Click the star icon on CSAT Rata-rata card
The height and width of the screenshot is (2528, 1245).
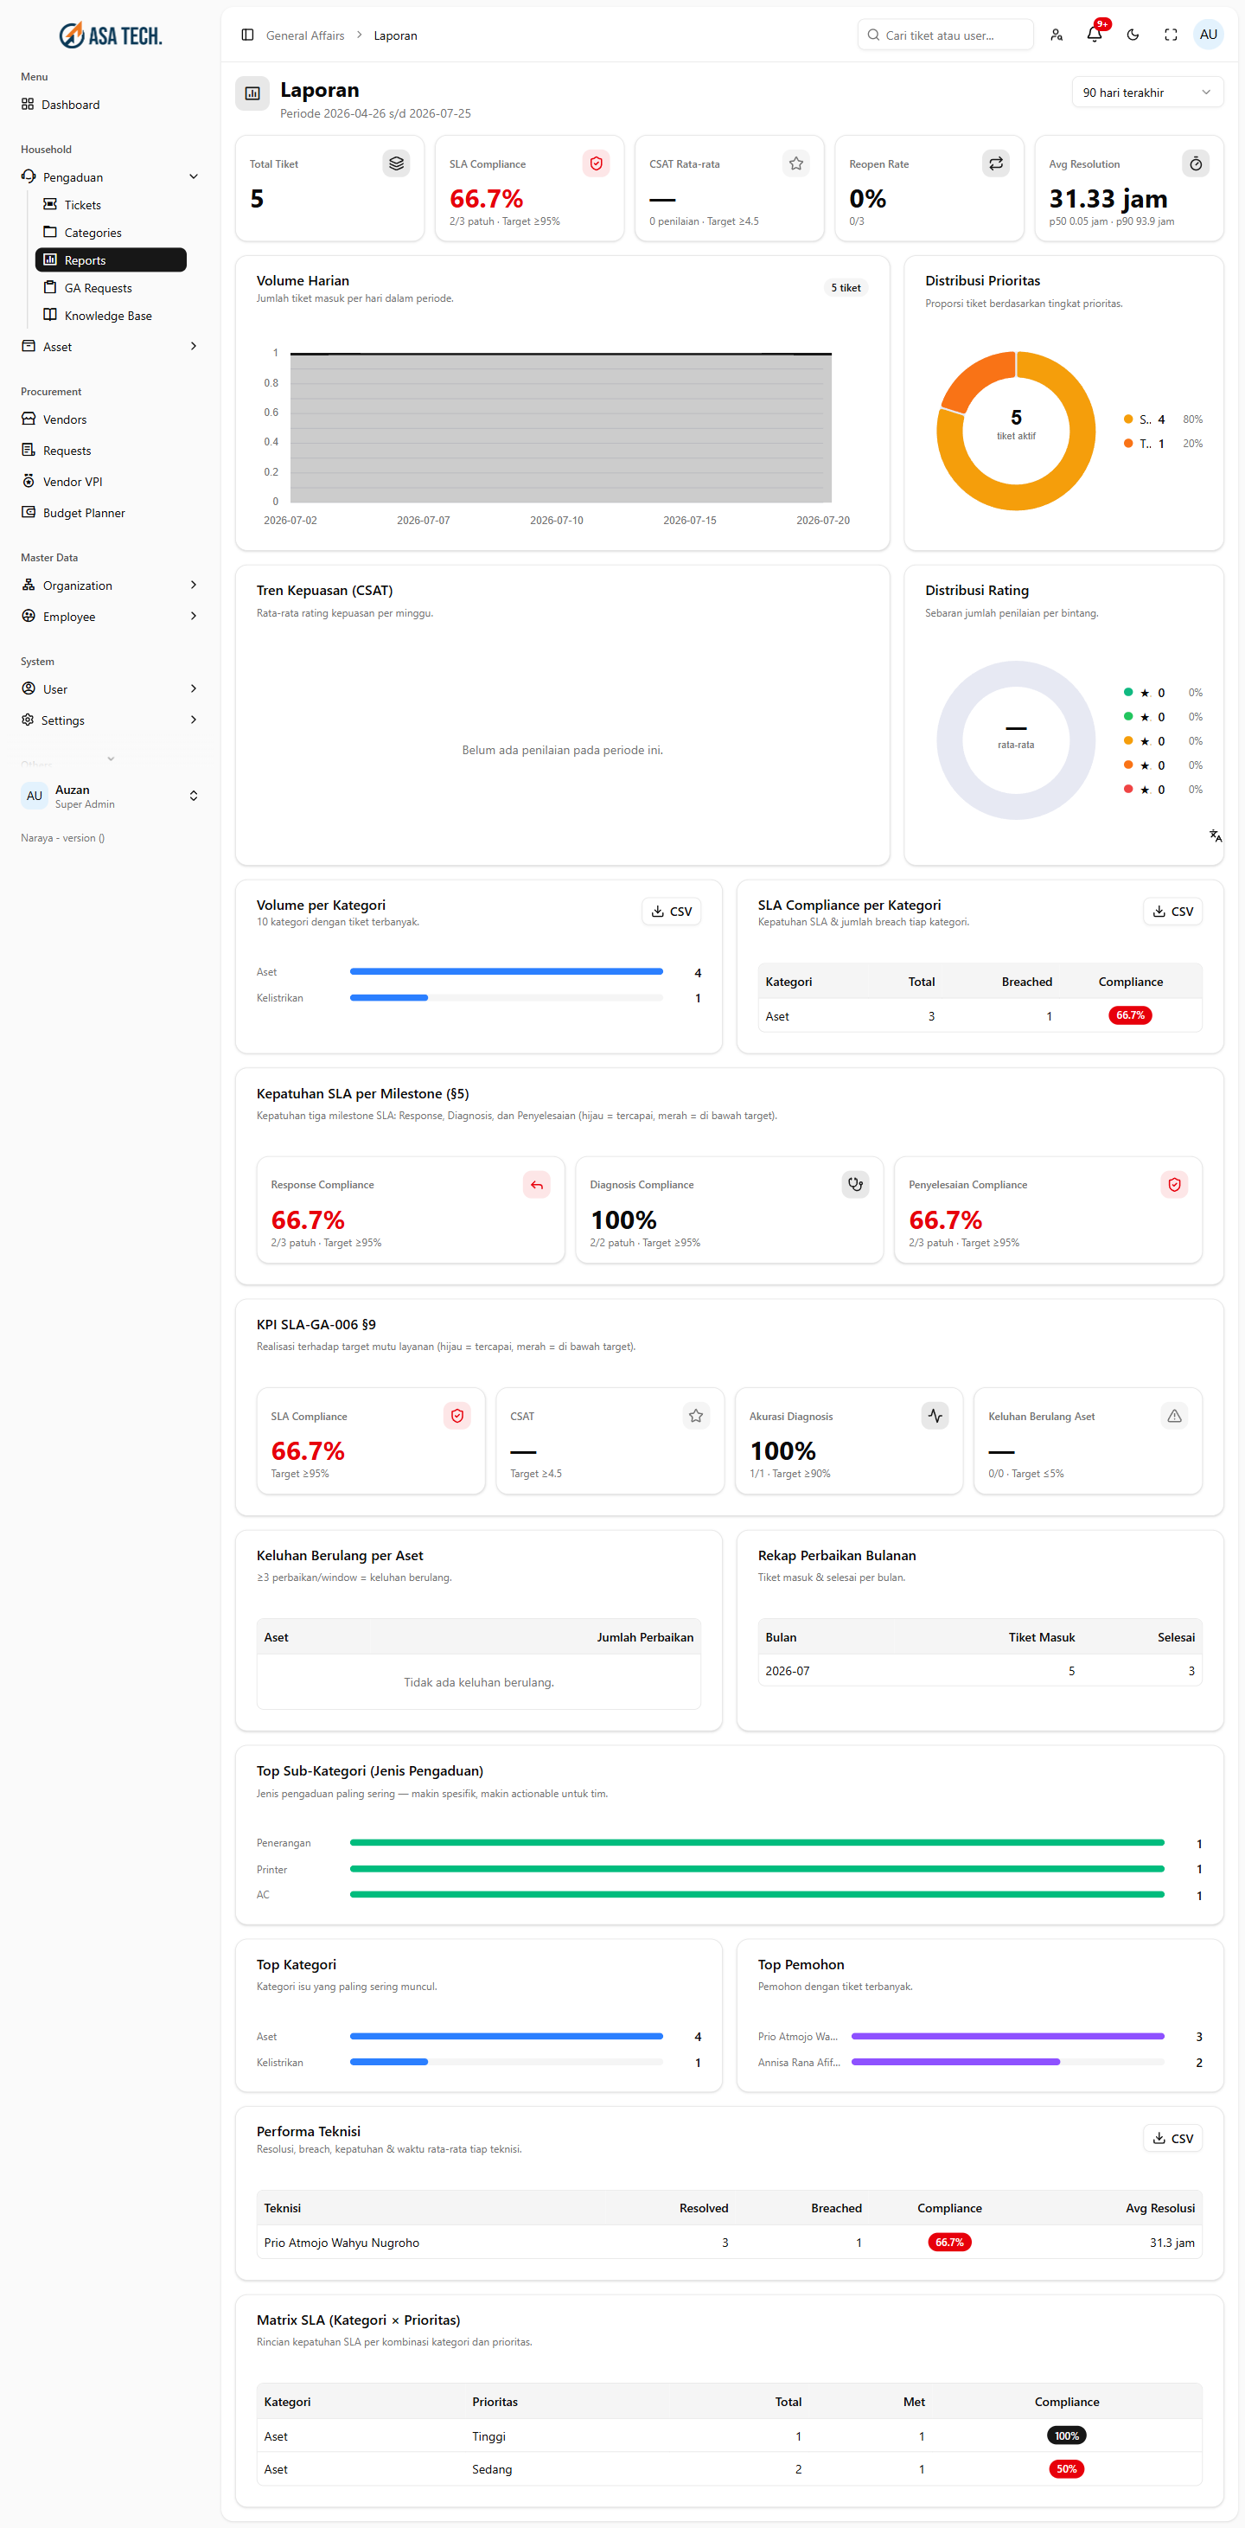click(795, 163)
